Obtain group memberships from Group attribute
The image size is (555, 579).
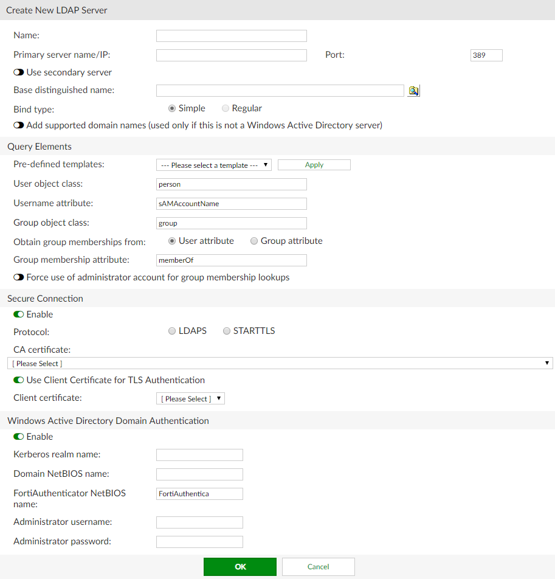(253, 240)
